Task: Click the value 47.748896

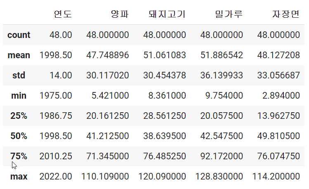Action: (108, 55)
